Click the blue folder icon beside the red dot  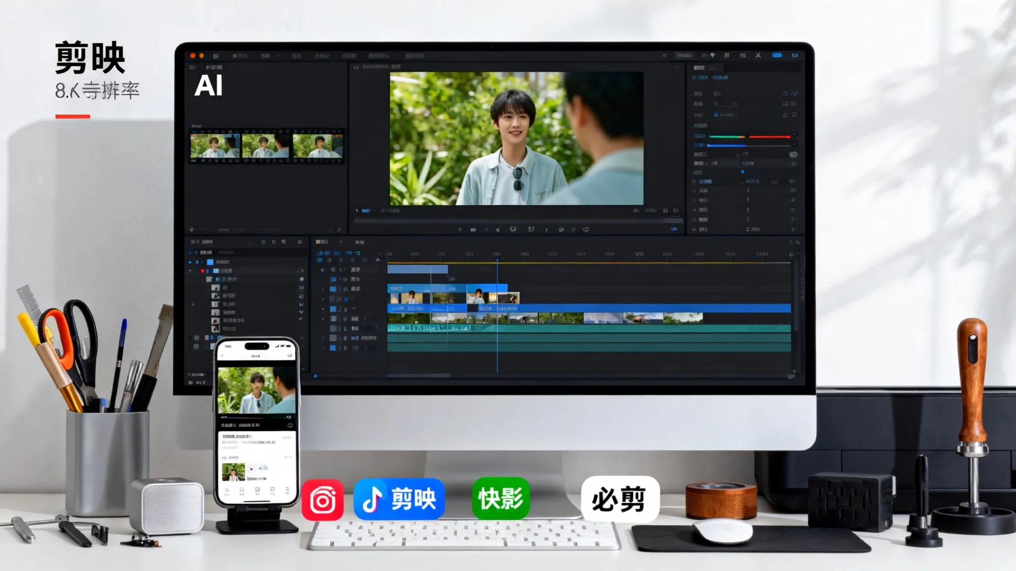click(x=215, y=271)
